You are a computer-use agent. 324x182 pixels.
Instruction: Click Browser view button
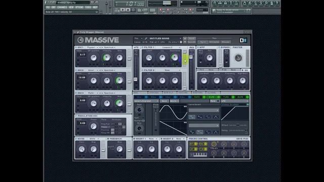pos(226,42)
